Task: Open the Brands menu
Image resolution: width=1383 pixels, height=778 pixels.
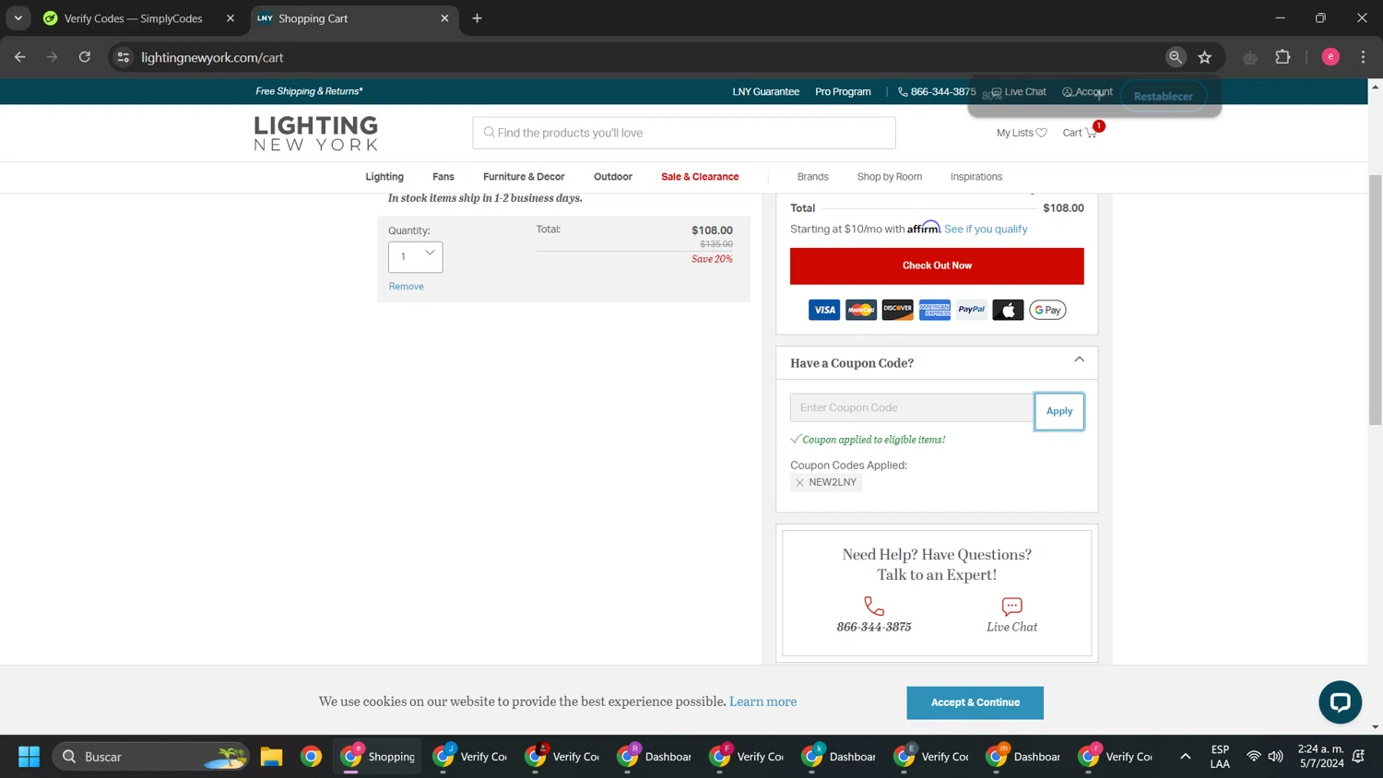Action: (812, 177)
